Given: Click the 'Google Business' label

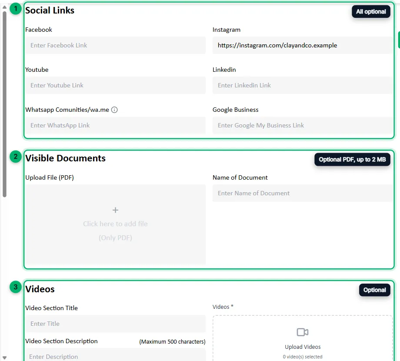Looking at the screenshot, I should click(236, 110).
